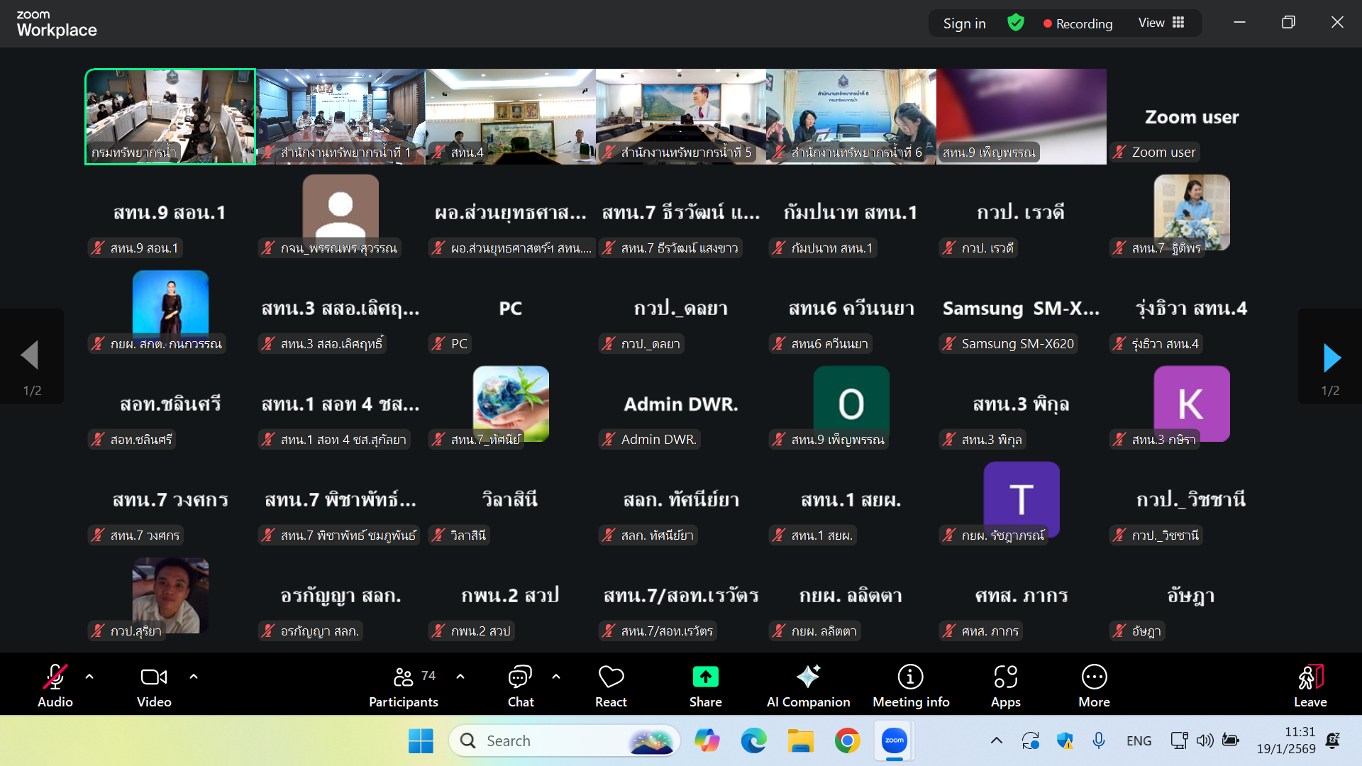The width and height of the screenshot is (1362, 766).
Task: Expand video options arrow beside Video
Action: [x=194, y=677]
